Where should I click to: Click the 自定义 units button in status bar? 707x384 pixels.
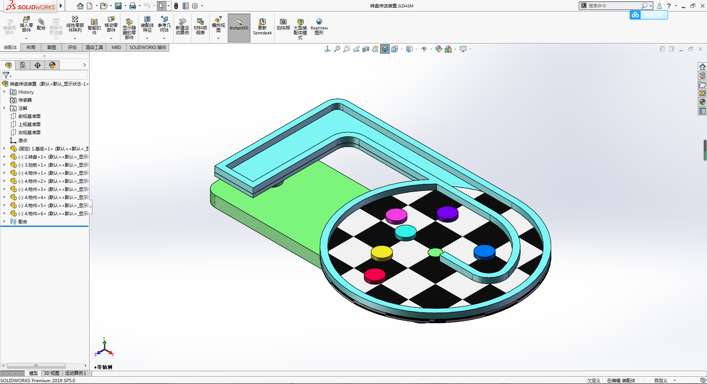[661, 380]
